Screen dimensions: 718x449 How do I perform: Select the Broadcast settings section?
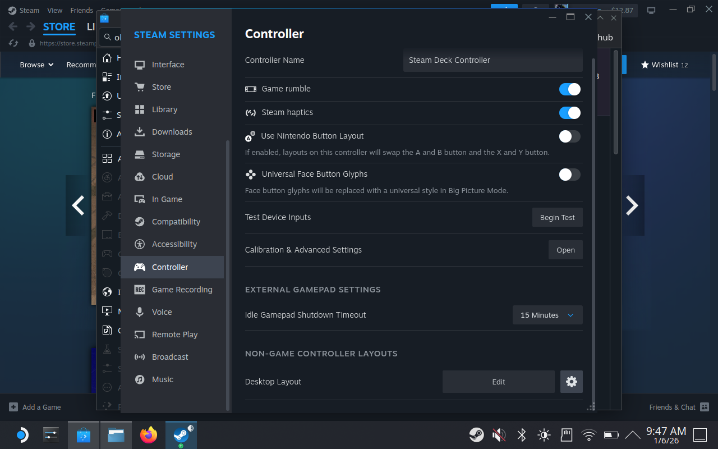(x=170, y=356)
